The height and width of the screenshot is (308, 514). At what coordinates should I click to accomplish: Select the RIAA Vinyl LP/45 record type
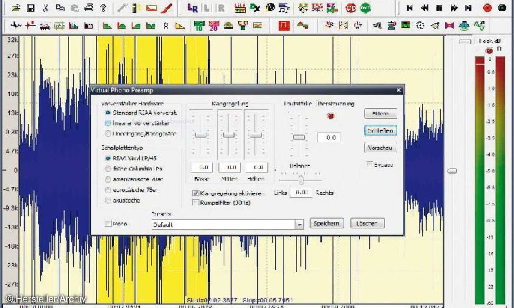pos(108,158)
